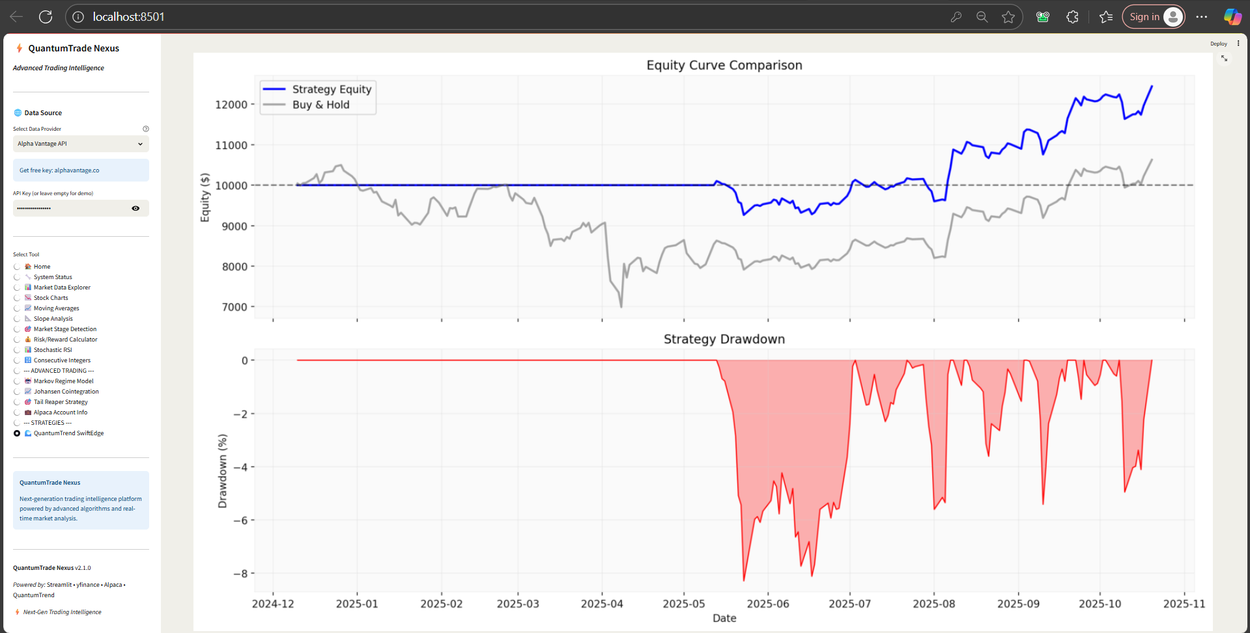The height and width of the screenshot is (633, 1250).
Task: Select the Consecutive Integers tool
Action: 17,360
